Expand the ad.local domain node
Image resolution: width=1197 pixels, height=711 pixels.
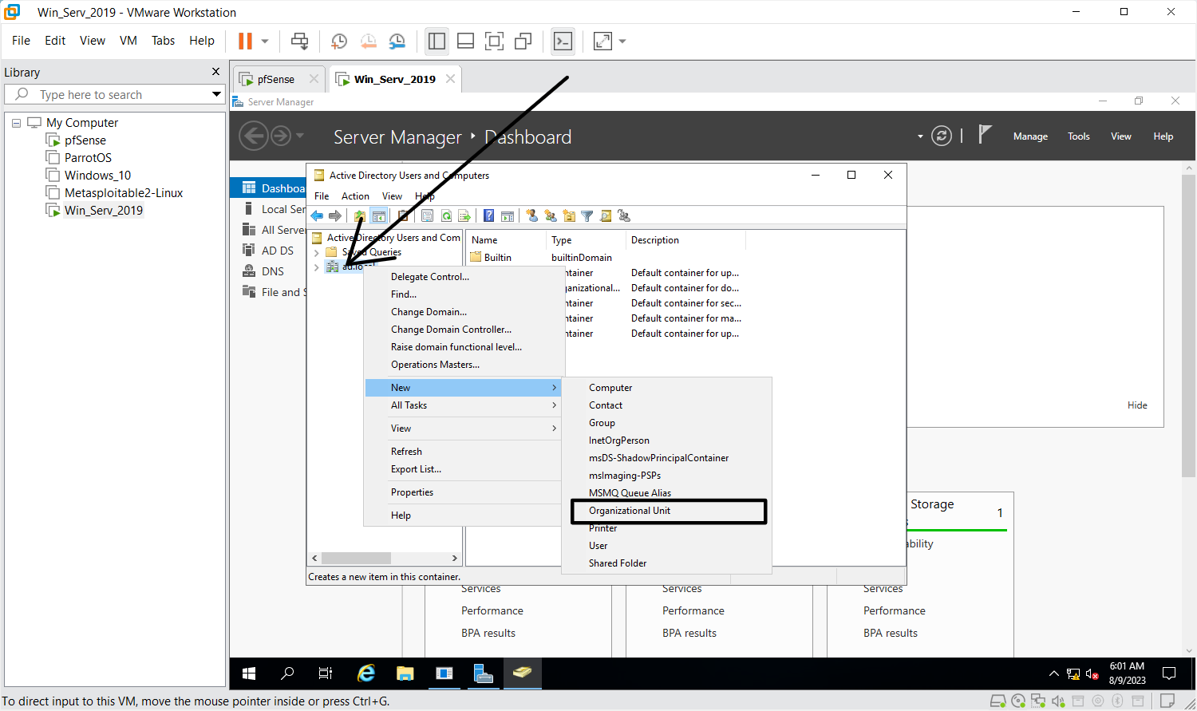coord(317,267)
